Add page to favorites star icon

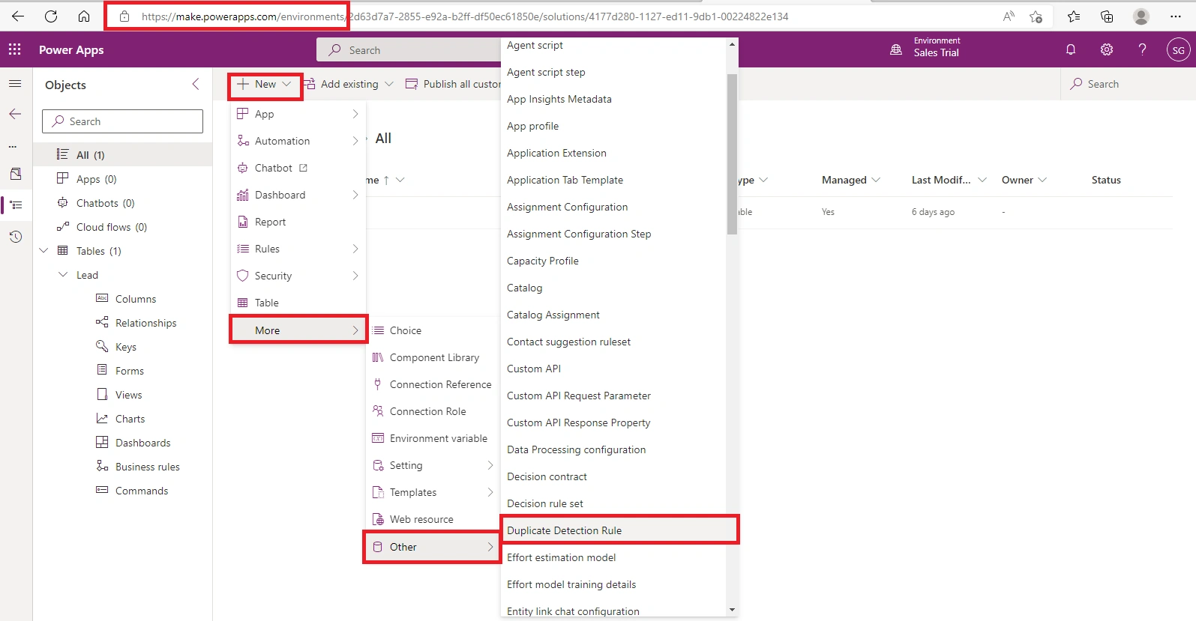[x=1036, y=16]
